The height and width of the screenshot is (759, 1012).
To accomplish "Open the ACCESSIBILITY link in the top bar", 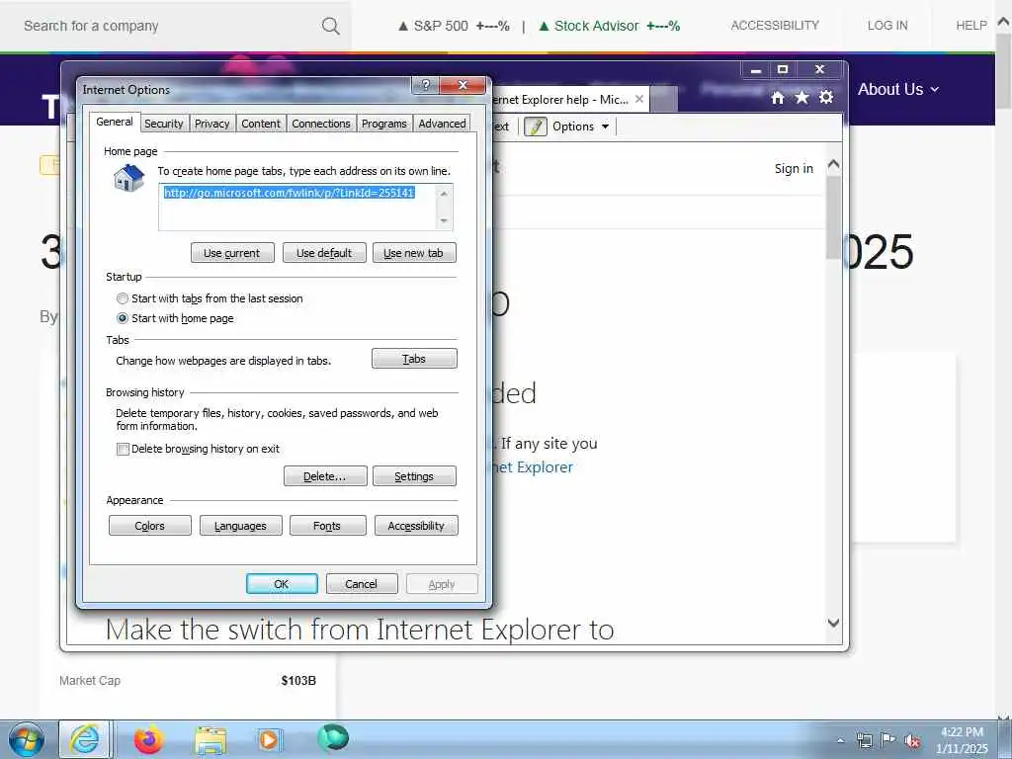I will click(x=775, y=25).
